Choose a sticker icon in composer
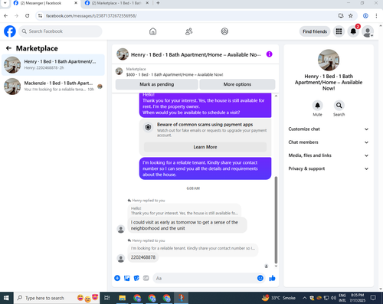383x304 pixels. [136, 278]
